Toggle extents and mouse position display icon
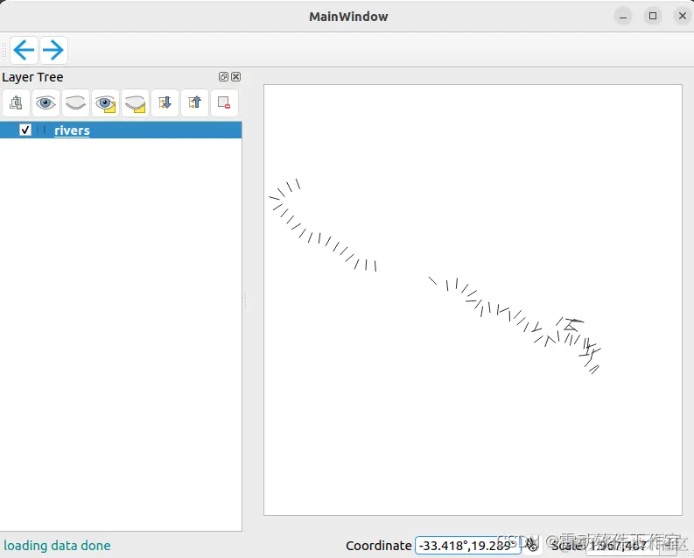This screenshot has height=558, width=694. pos(532,545)
